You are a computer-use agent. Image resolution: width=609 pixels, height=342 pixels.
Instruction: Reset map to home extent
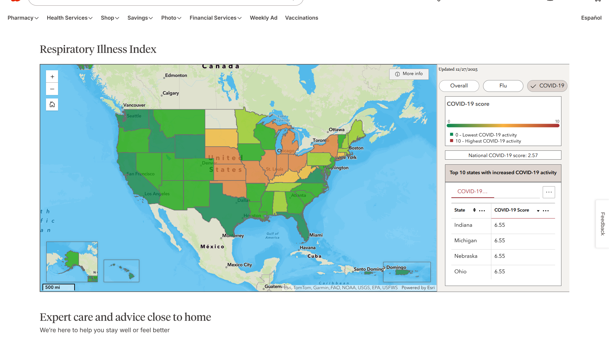point(52,104)
